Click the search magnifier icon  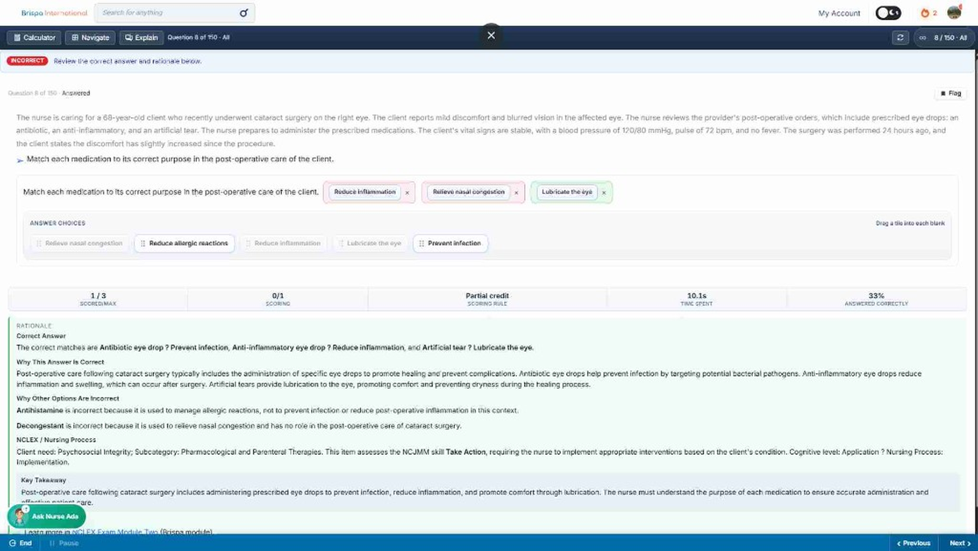244,13
